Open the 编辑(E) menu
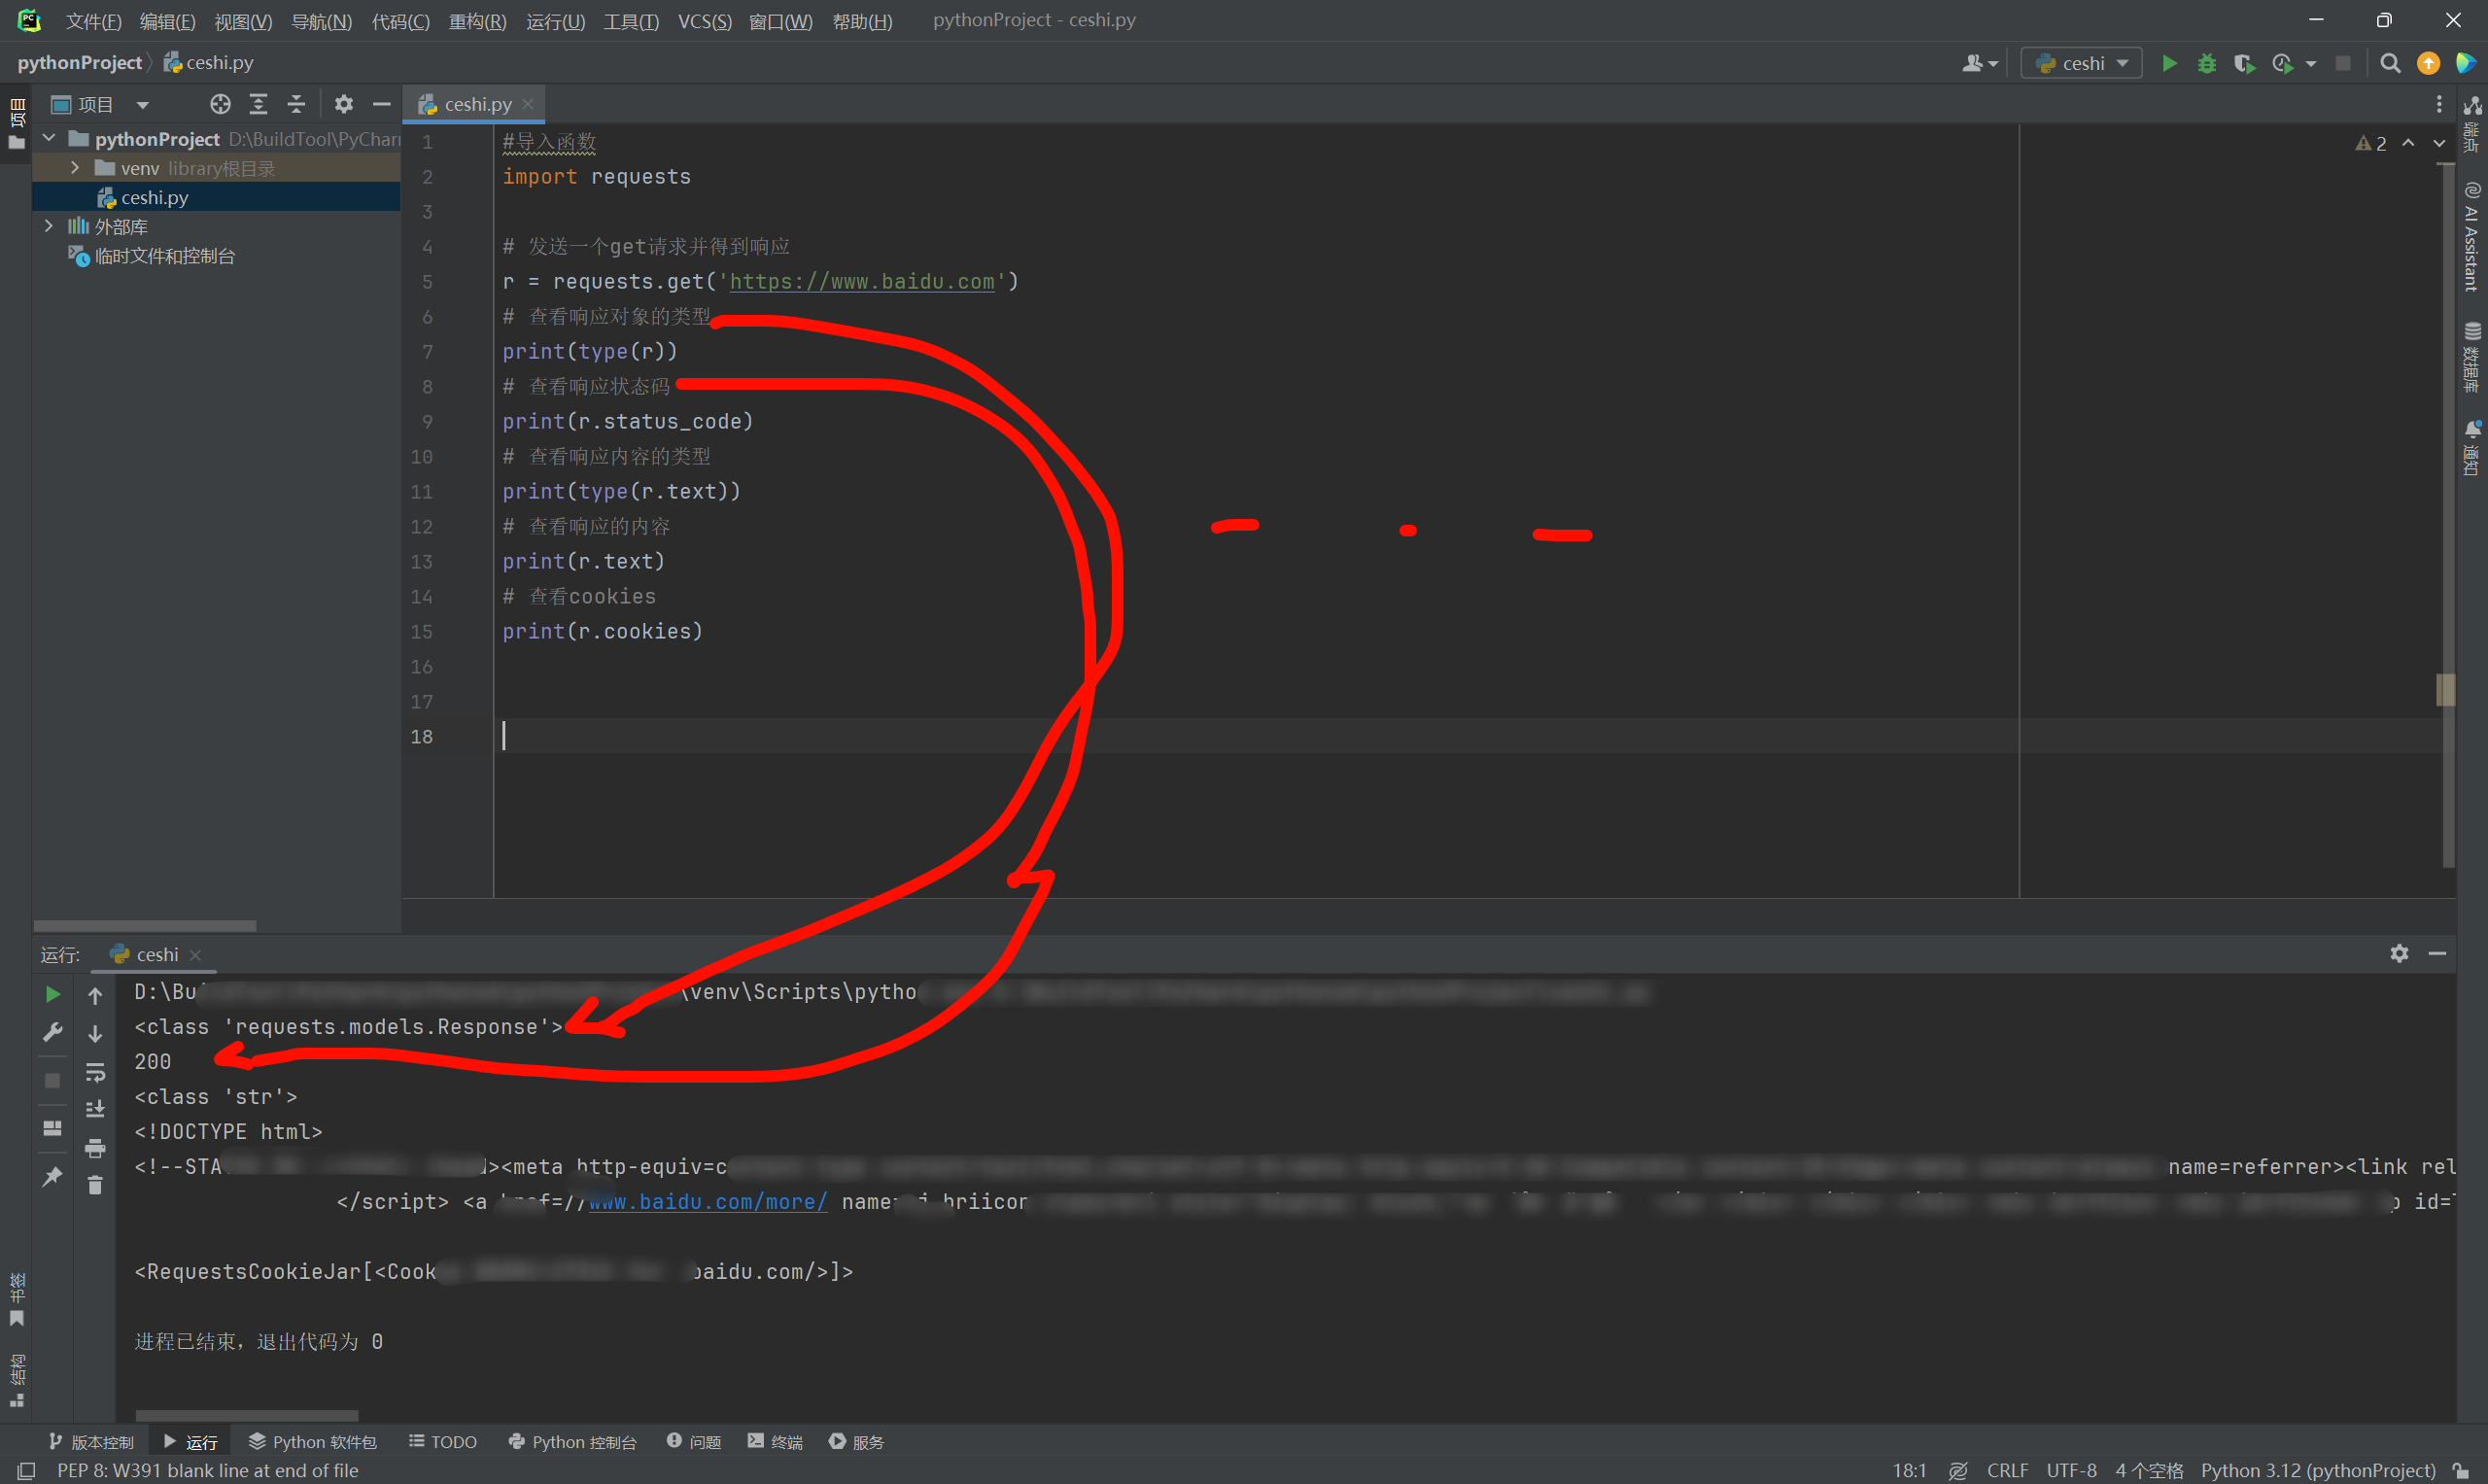The height and width of the screenshot is (1484, 2488). (167, 21)
